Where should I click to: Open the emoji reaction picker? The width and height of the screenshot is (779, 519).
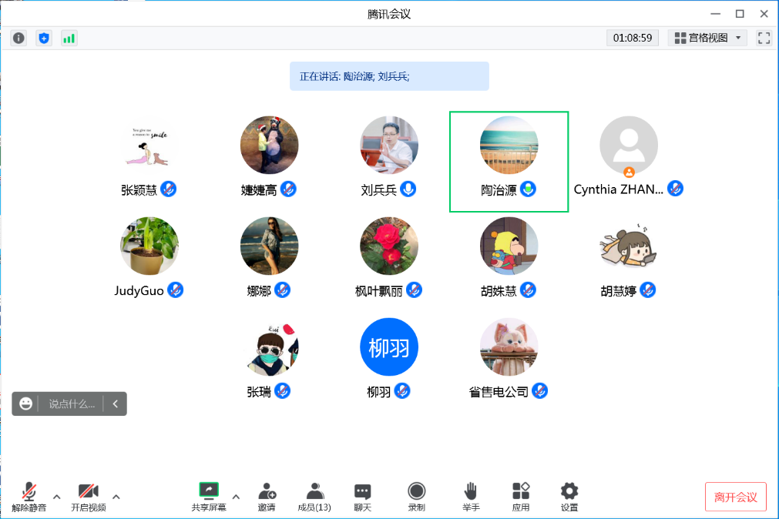(26, 403)
